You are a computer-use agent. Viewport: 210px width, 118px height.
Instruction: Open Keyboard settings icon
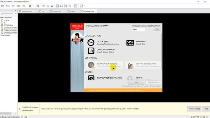(x=130, y=43)
